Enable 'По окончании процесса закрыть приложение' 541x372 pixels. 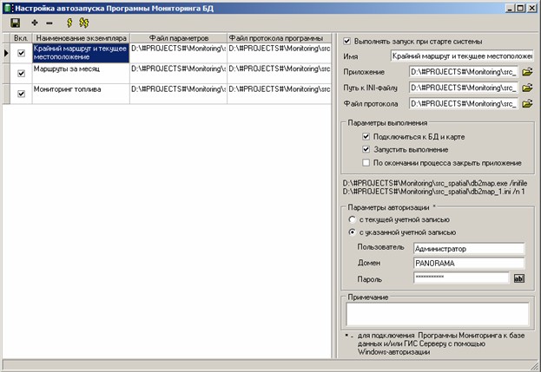tap(366, 162)
